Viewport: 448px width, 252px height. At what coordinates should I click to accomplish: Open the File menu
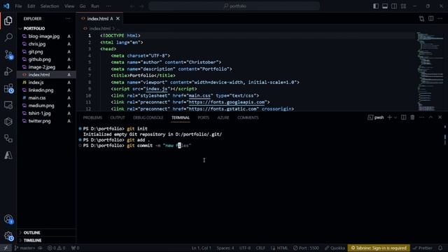19,6
